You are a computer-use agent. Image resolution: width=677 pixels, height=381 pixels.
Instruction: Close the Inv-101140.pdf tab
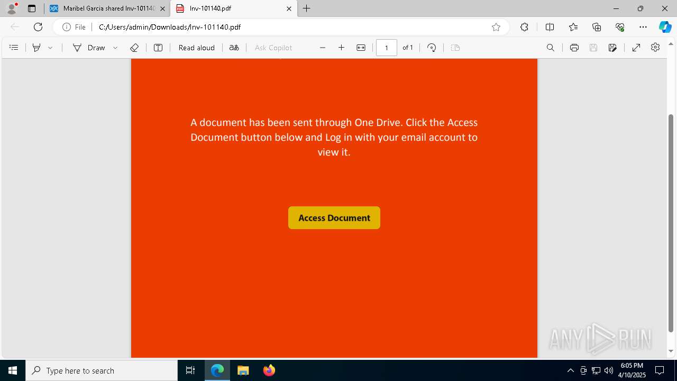coord(289,8)
